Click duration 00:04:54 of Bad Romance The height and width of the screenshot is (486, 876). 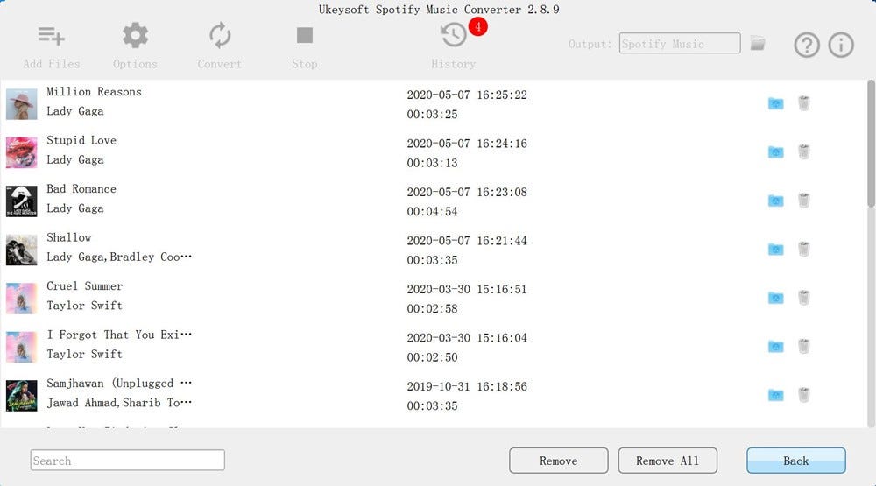(x=433, y=212)
